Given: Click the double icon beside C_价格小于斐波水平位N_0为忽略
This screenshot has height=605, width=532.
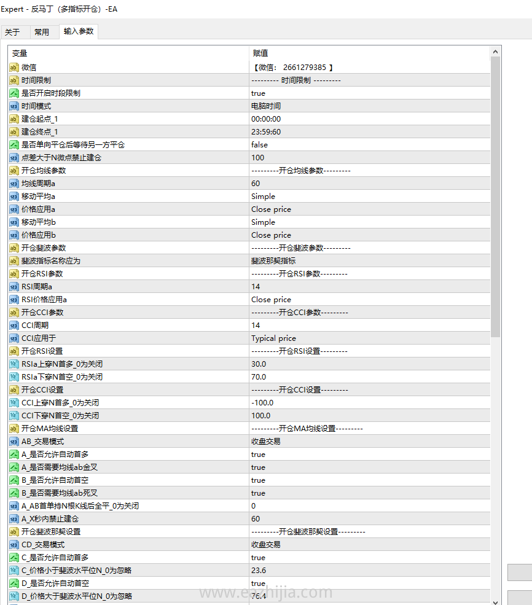Looking at the screenshot, I should pos(14,570).
